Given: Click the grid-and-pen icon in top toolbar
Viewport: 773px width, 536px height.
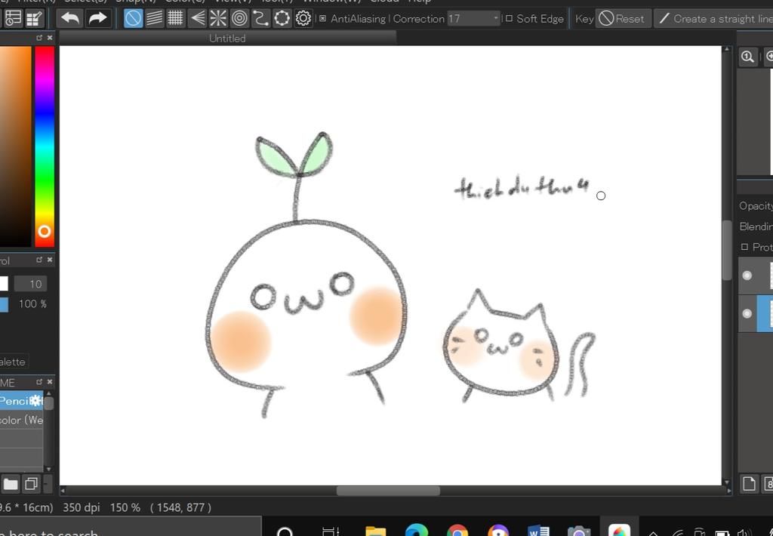Looking at the screenshot, I should [x=35, y=19].
